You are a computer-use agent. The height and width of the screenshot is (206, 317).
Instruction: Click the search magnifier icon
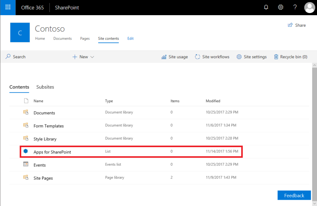pyautogui.click(x=8, y=56)
